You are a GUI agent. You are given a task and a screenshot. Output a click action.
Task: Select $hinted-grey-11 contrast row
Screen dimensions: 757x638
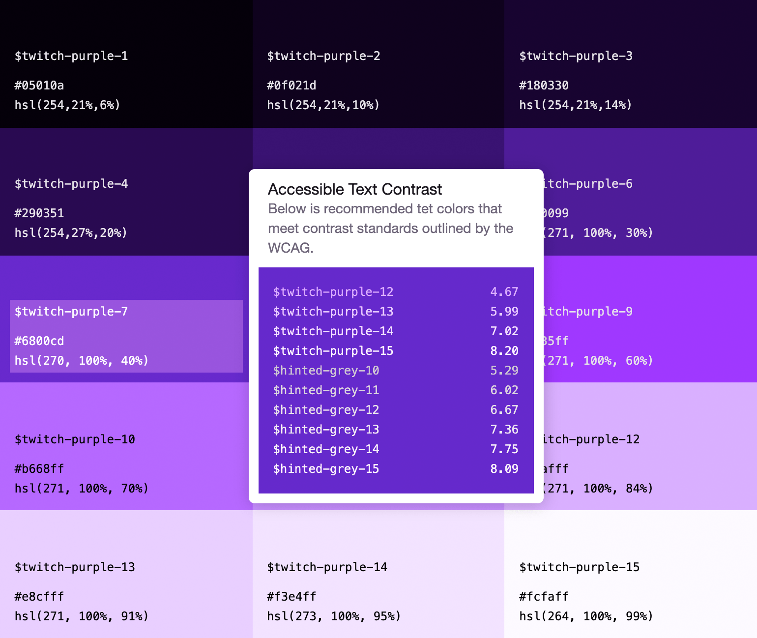(396, 390)
